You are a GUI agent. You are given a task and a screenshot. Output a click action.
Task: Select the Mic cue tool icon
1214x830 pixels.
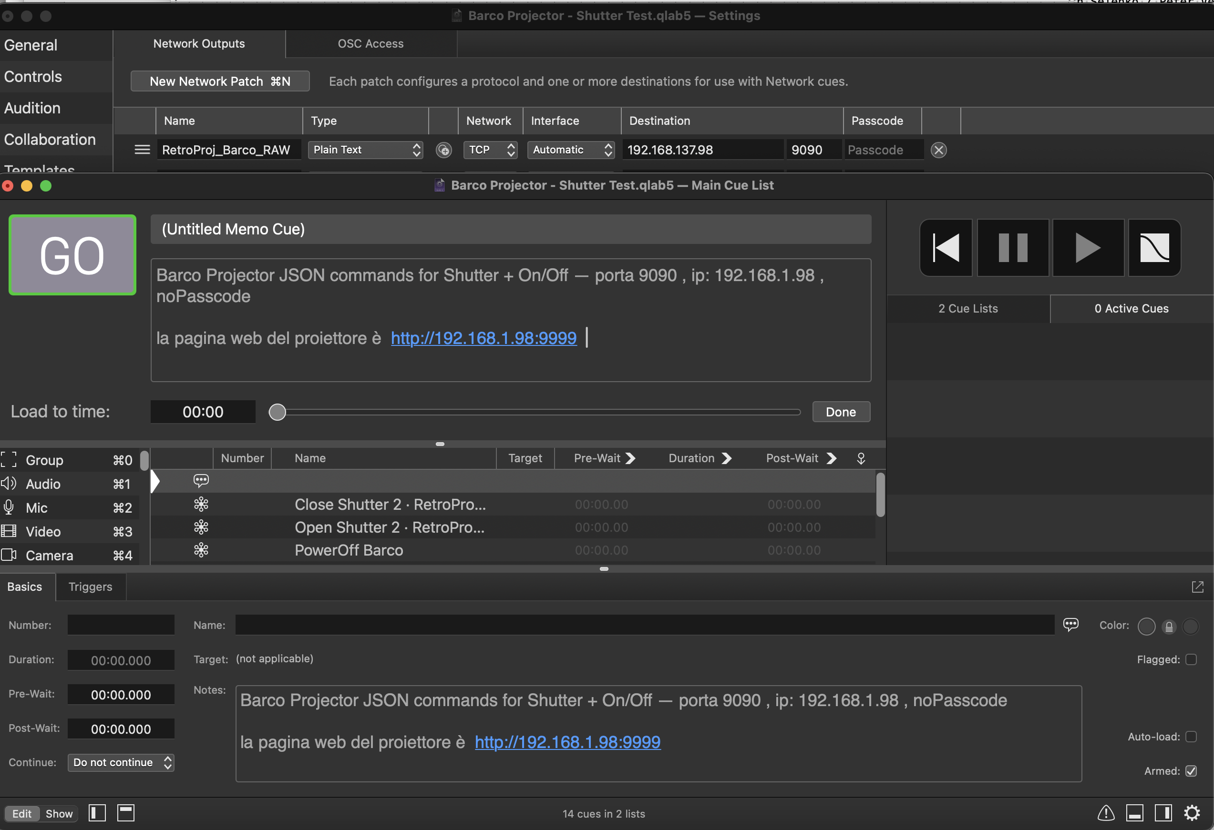[9, 507]
